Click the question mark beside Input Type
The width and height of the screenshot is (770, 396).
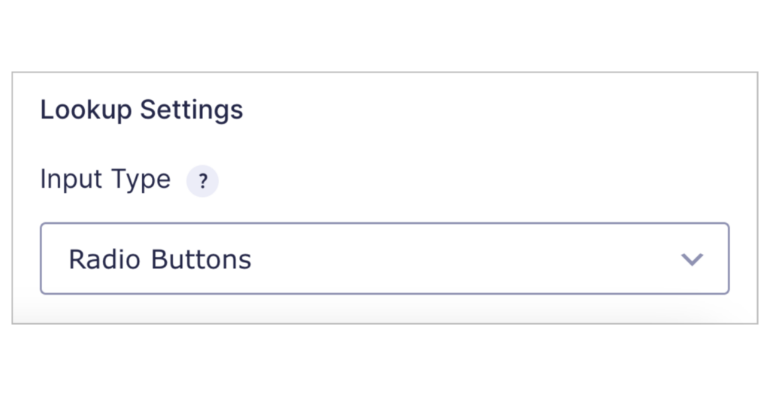point(202,182)
